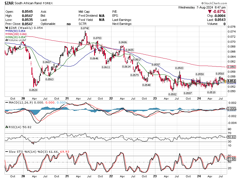
Task: Click the MACD(12,26,9) panel label
Action: coord(20,102)
